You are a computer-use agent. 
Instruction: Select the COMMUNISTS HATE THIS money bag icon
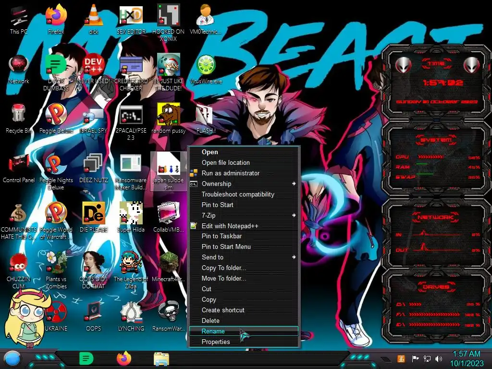pos(19,221)
